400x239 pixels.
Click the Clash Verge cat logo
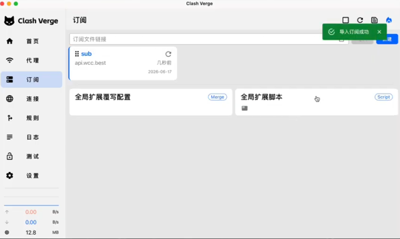[9, 21]
